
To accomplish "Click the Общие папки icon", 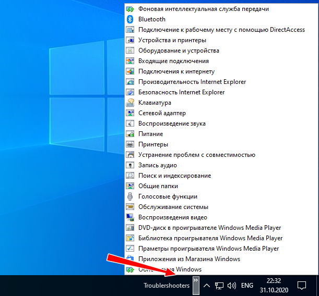I will click(x=130, y=186).
